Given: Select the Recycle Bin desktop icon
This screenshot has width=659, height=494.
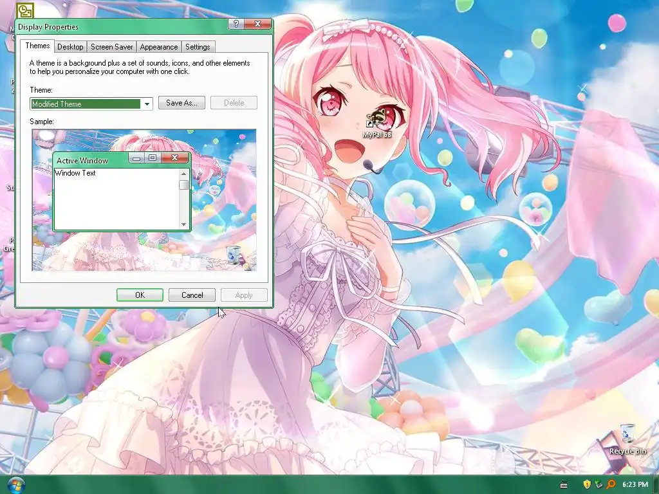Looking at the screenshot, I should coord(627,439).
